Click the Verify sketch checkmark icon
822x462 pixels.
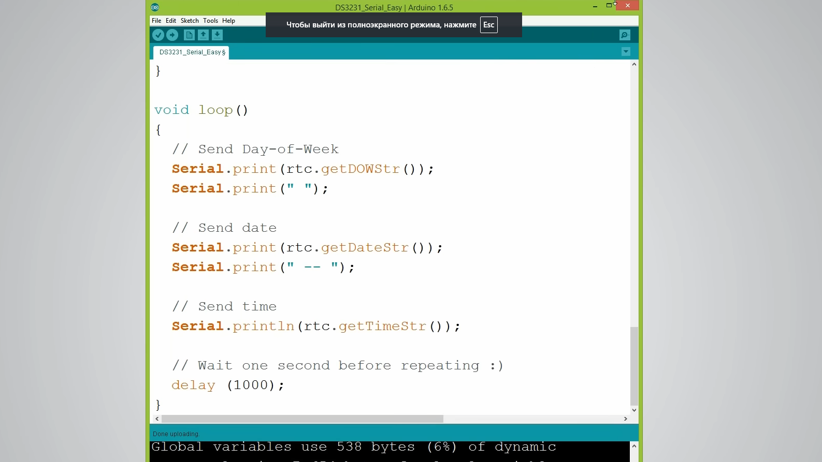(x=158, y=35)
